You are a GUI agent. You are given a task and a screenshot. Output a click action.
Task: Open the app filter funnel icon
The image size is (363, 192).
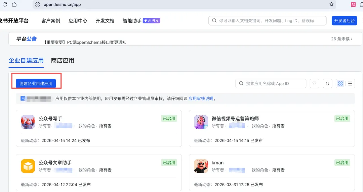point(314,83)
